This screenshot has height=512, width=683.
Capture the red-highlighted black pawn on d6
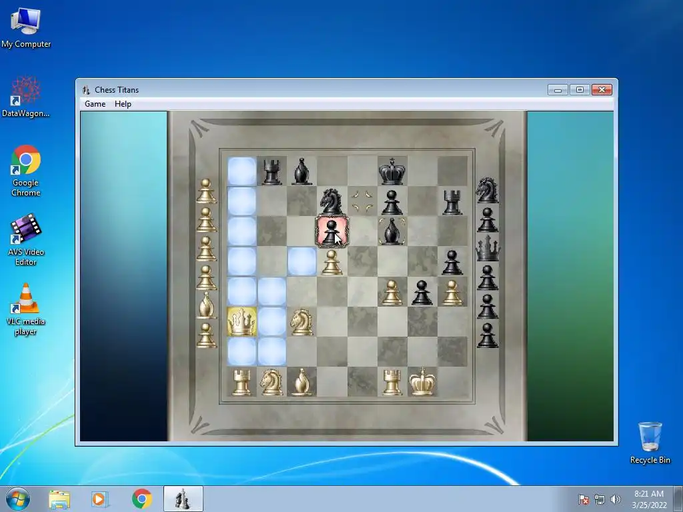click(x=332, y=231)
